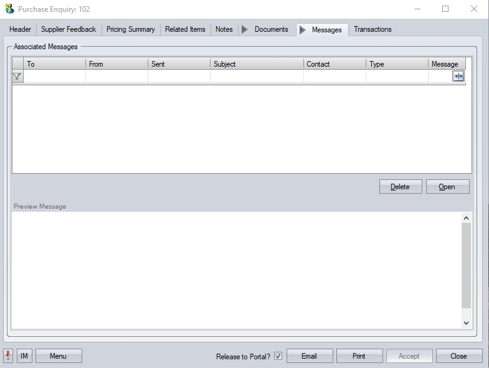Toggle the Release to Portal checkbox
This screenshot has height=368, width=489.
(278, 356)
